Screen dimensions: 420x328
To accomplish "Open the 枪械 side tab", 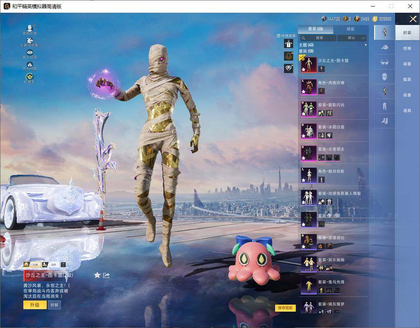I will [x=407, y=48].
